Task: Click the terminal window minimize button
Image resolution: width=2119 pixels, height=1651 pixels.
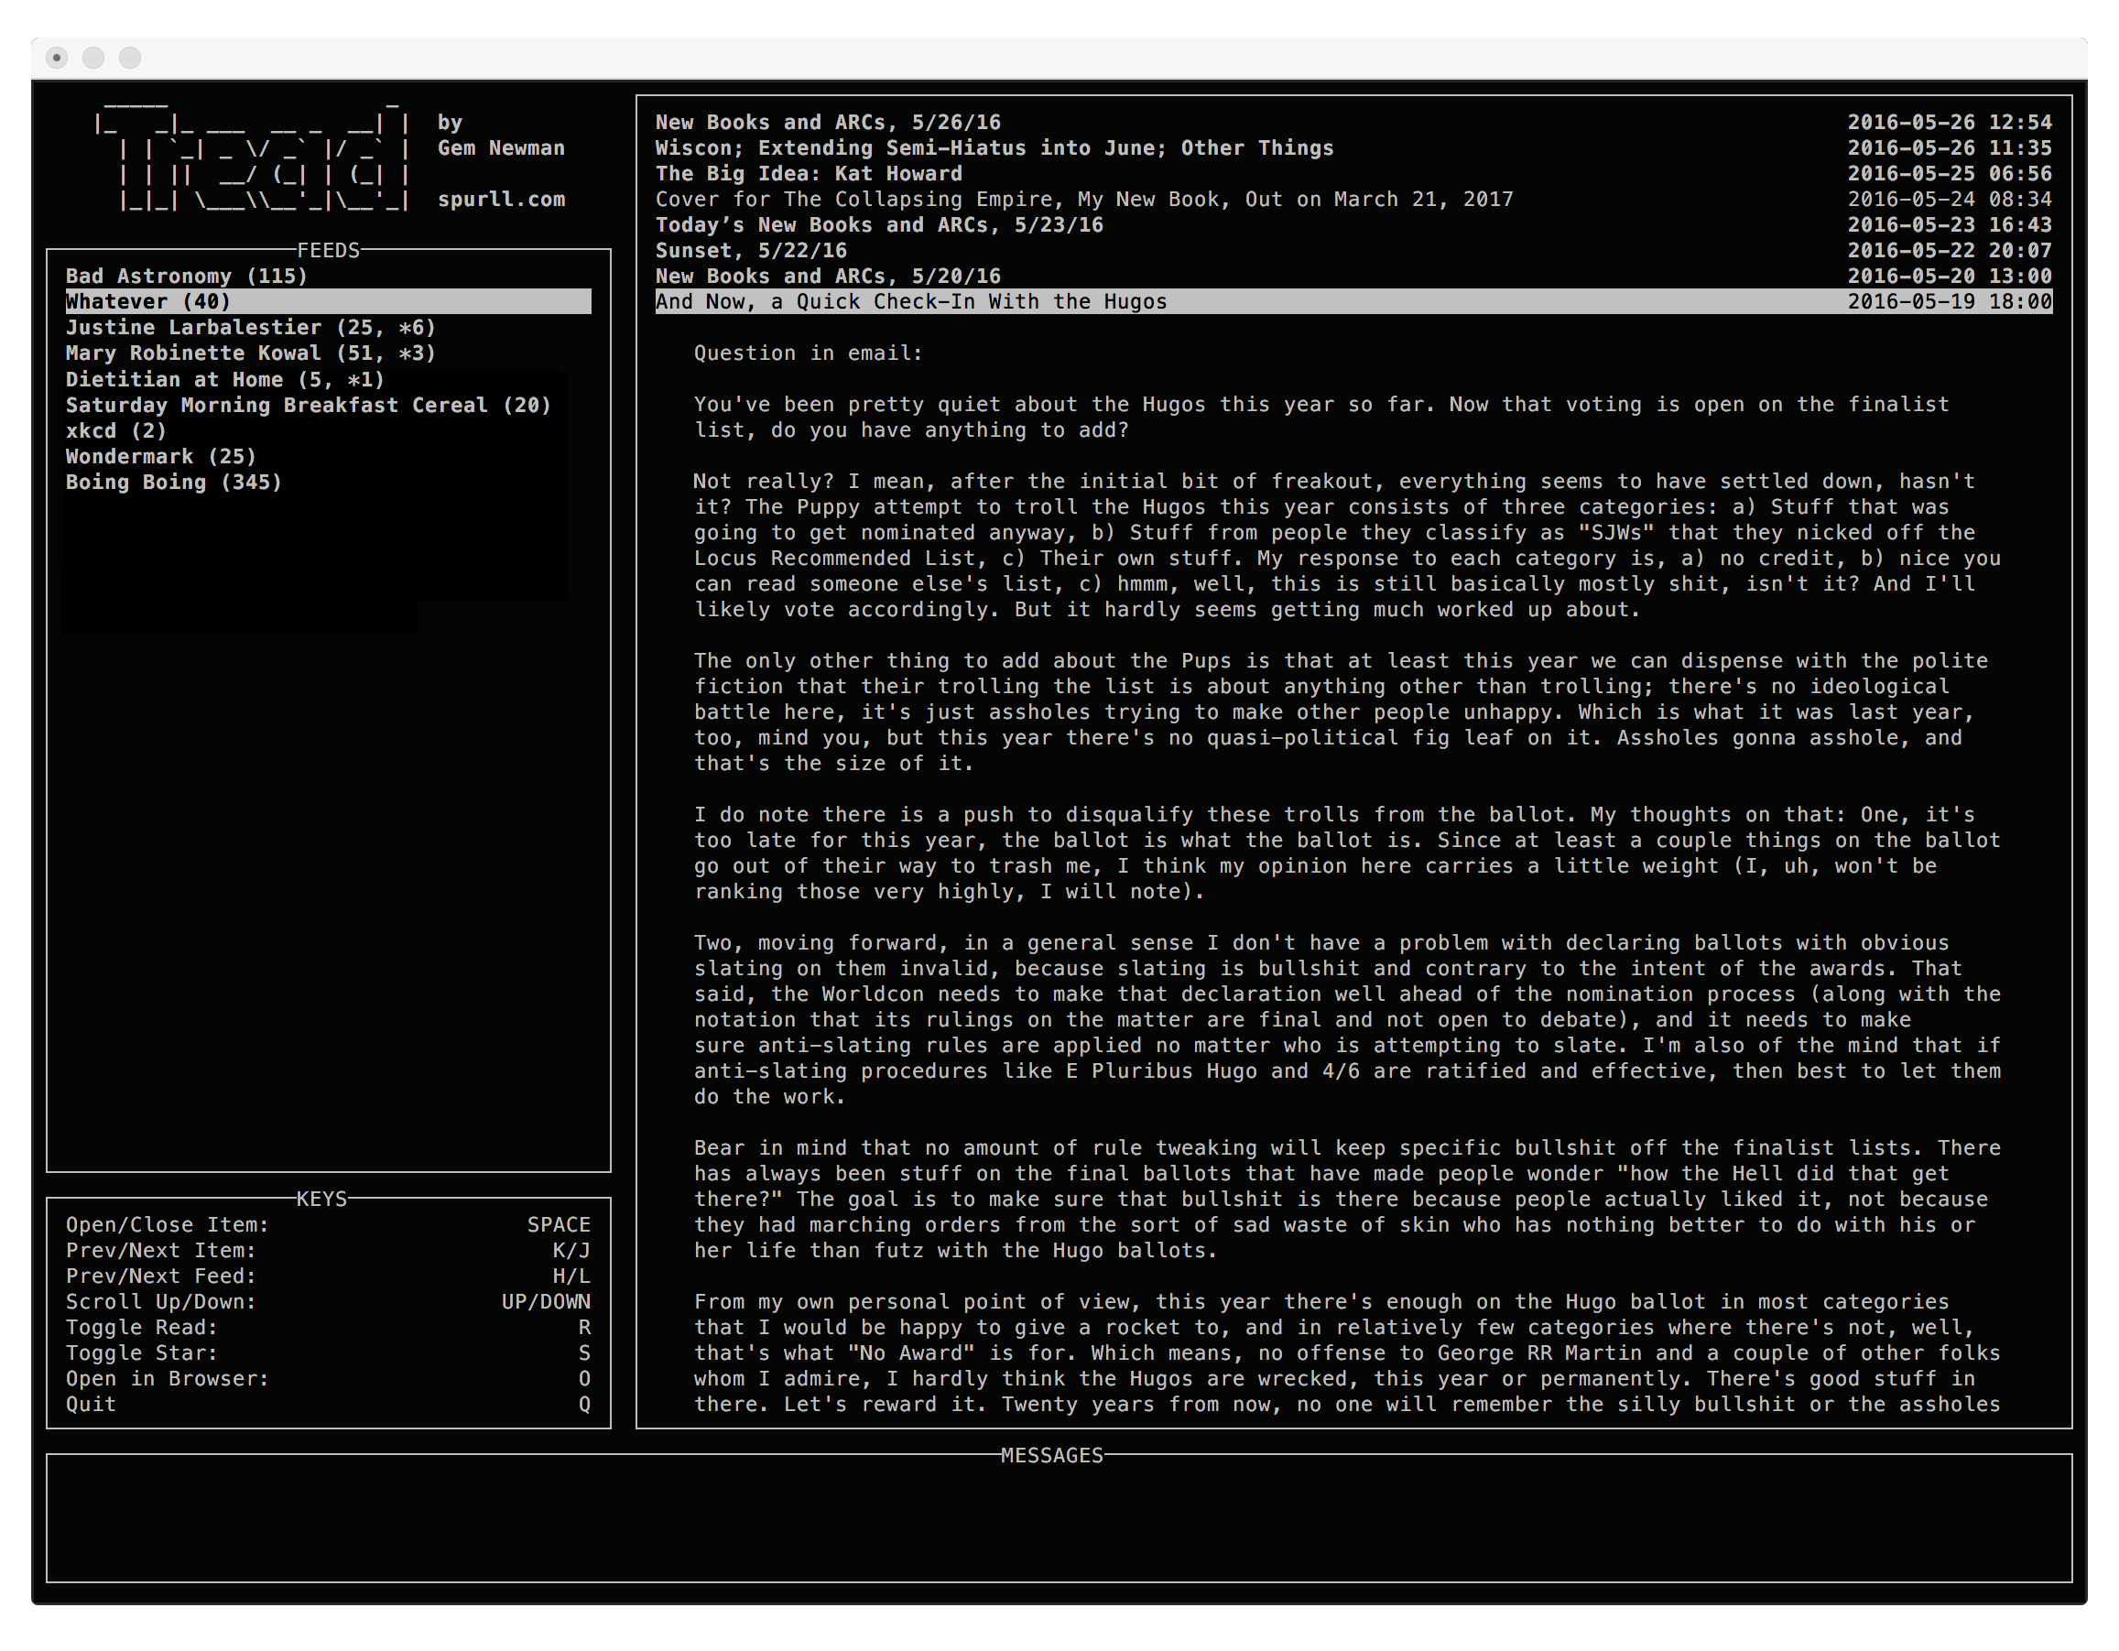Action: [93, 59]
